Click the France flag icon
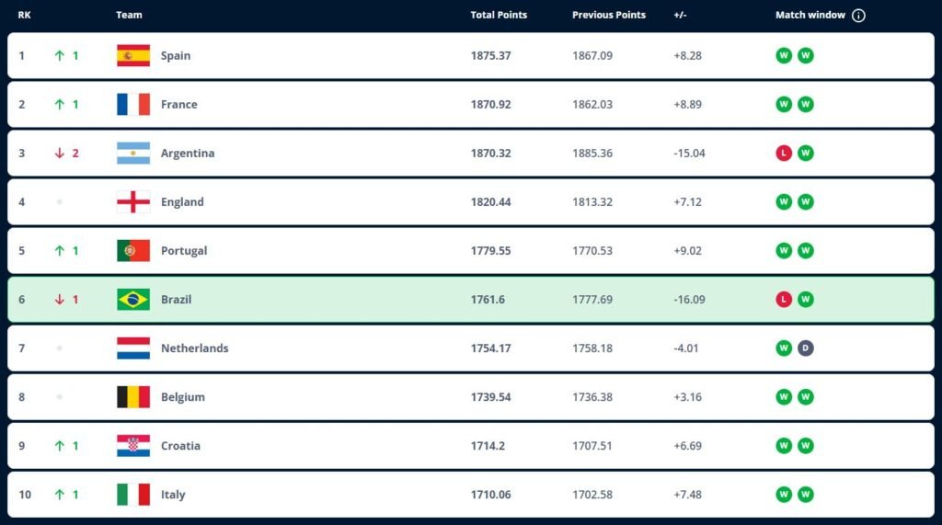Image resolution: width=942 pixels, height=525 pixels. tap(133, 105)
